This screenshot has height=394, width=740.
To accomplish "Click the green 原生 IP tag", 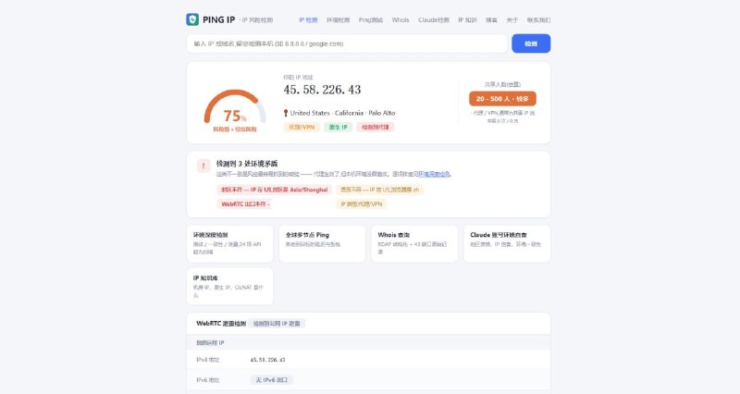I will click(x=338, y=127).
